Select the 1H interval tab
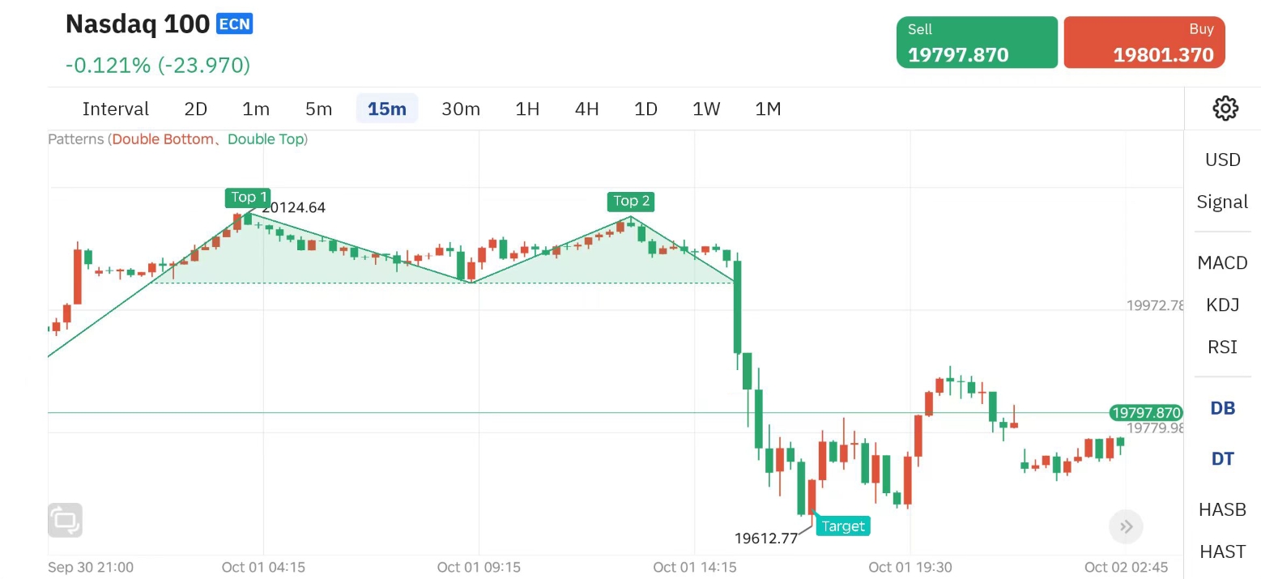 pyautogui.click(x=527, y=109)
